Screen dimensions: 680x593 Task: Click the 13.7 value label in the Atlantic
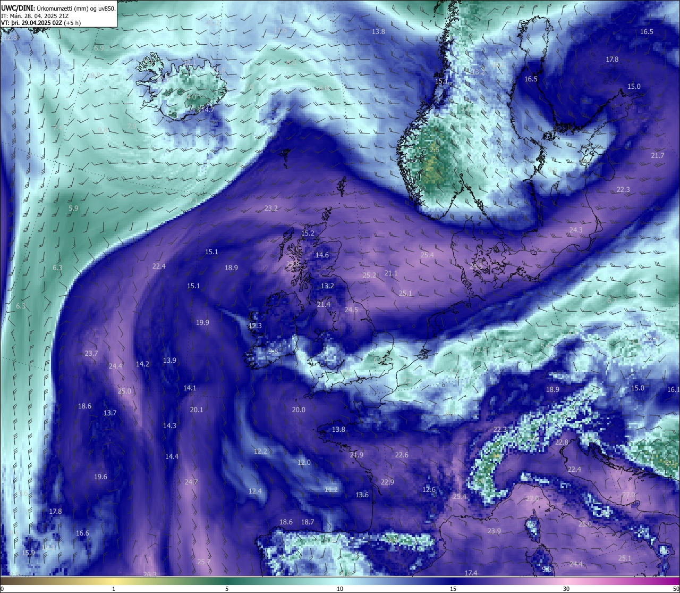pos(110,413)
